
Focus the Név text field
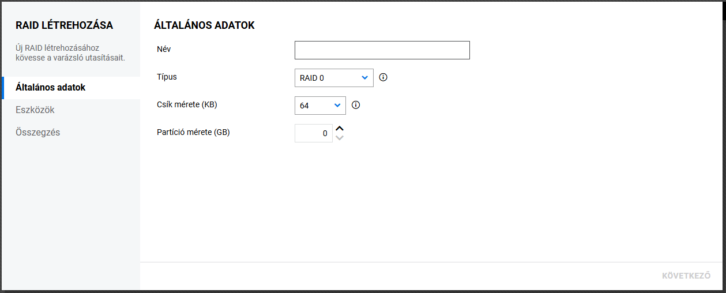tap(382, 50)
